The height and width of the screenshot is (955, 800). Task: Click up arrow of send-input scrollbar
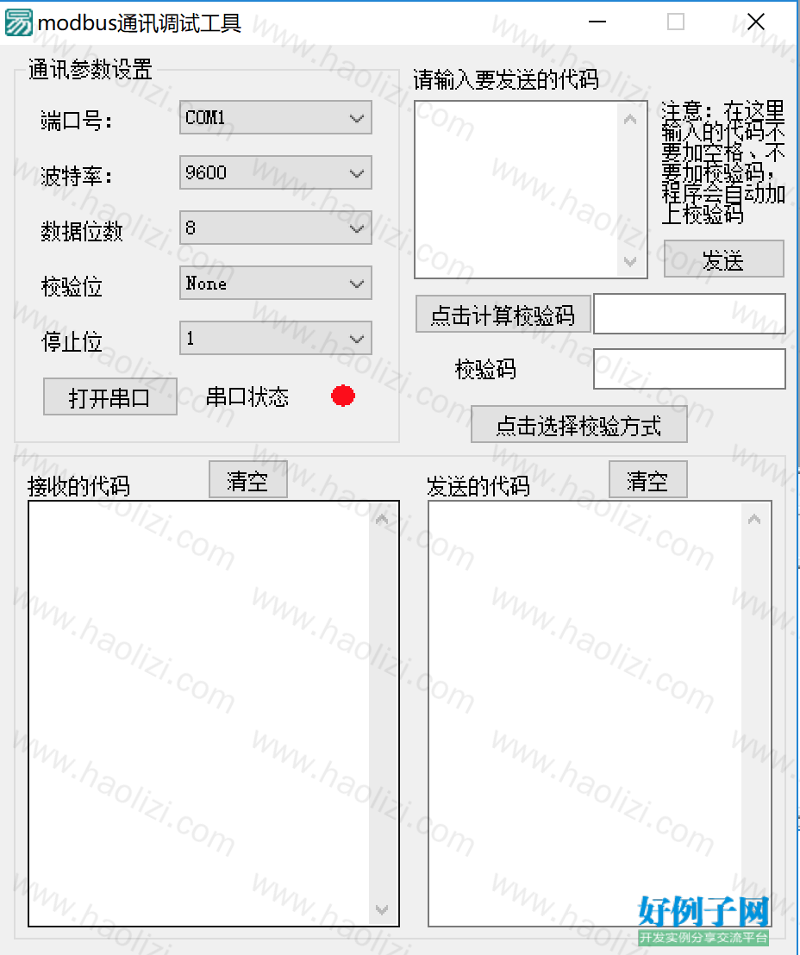[x=631, y=119]
